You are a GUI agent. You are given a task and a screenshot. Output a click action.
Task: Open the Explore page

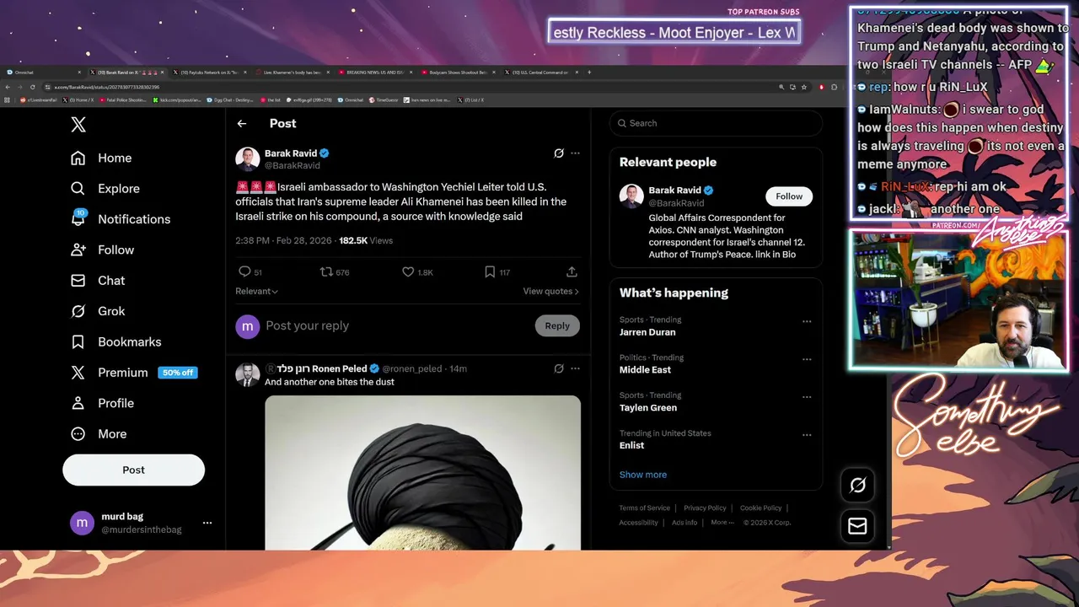pos(105,188)
